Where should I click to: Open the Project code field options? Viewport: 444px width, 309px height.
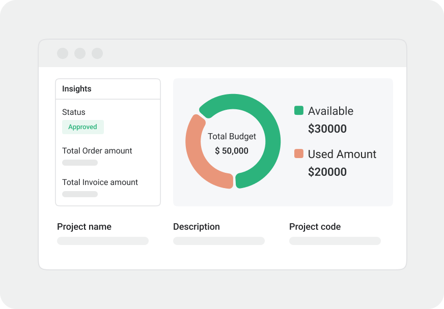(335, 240)
